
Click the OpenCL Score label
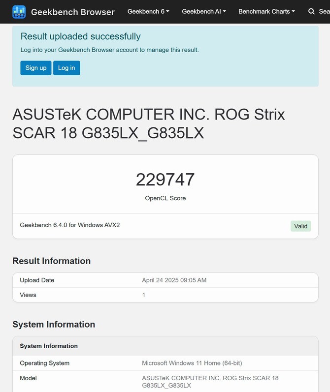(165, 198)
